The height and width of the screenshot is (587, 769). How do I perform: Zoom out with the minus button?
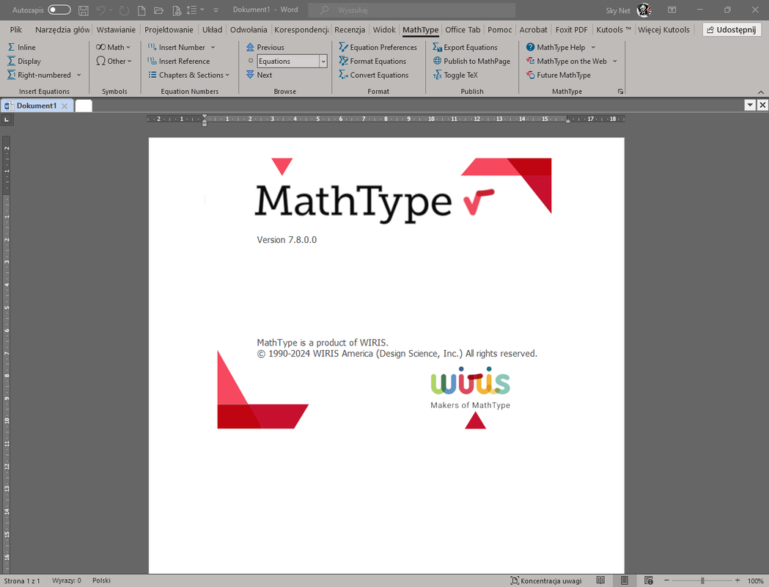tap(666, 580)
